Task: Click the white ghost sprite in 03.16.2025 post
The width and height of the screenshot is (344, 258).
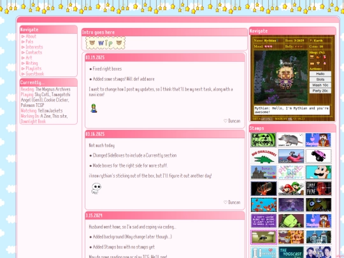Action: click(96, 189)
